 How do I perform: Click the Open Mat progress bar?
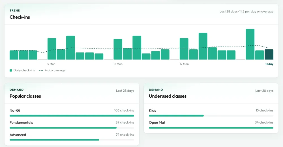coord(211,128)
